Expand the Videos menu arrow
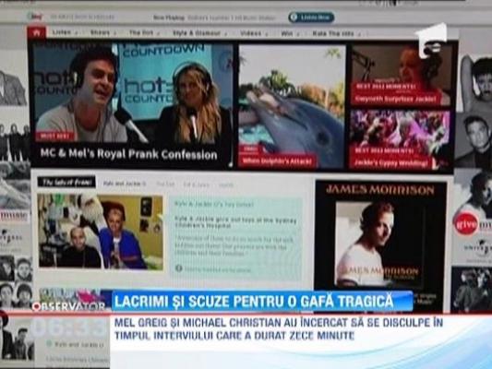Screen dimensions: 492x369 (267, 34)
